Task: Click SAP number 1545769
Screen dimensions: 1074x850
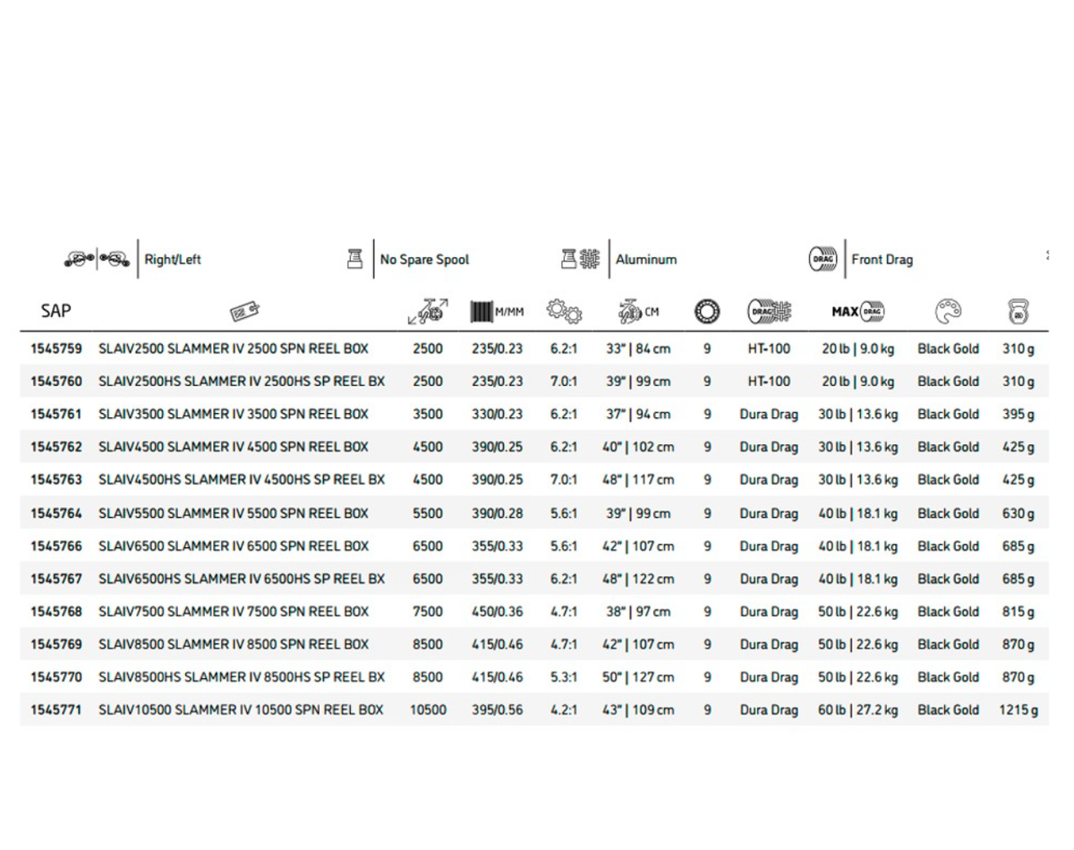Action: coord(56,645)
